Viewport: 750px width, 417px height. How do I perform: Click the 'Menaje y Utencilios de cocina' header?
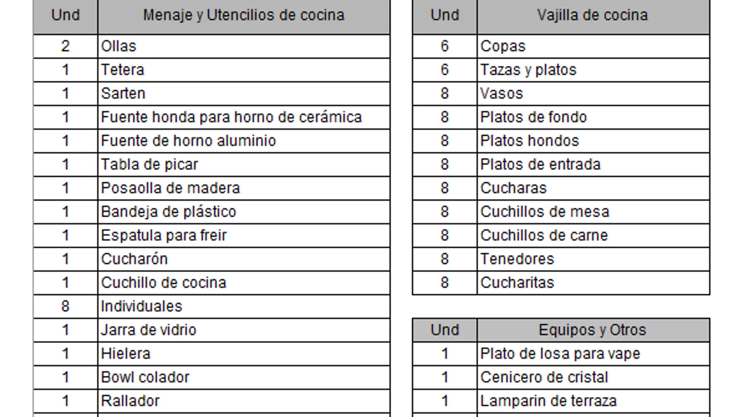tap(244, 15)
